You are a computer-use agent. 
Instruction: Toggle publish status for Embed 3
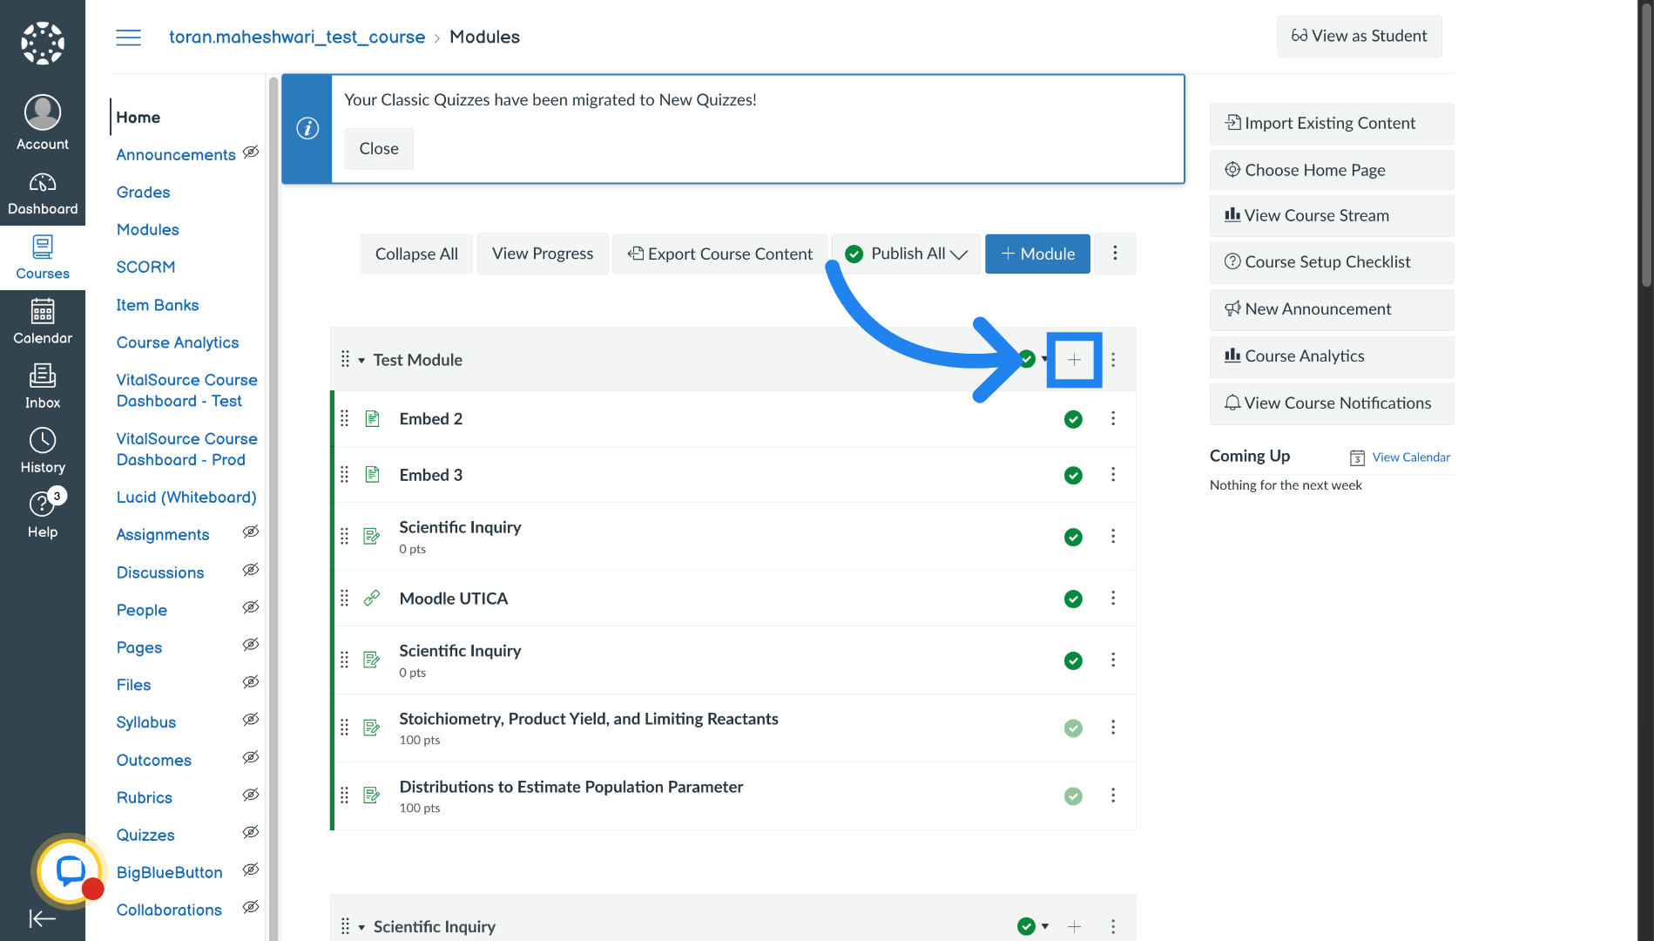pyautogui.click(x=1073, y=475)
